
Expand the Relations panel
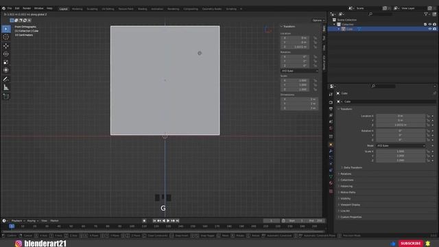pos(346,174)
